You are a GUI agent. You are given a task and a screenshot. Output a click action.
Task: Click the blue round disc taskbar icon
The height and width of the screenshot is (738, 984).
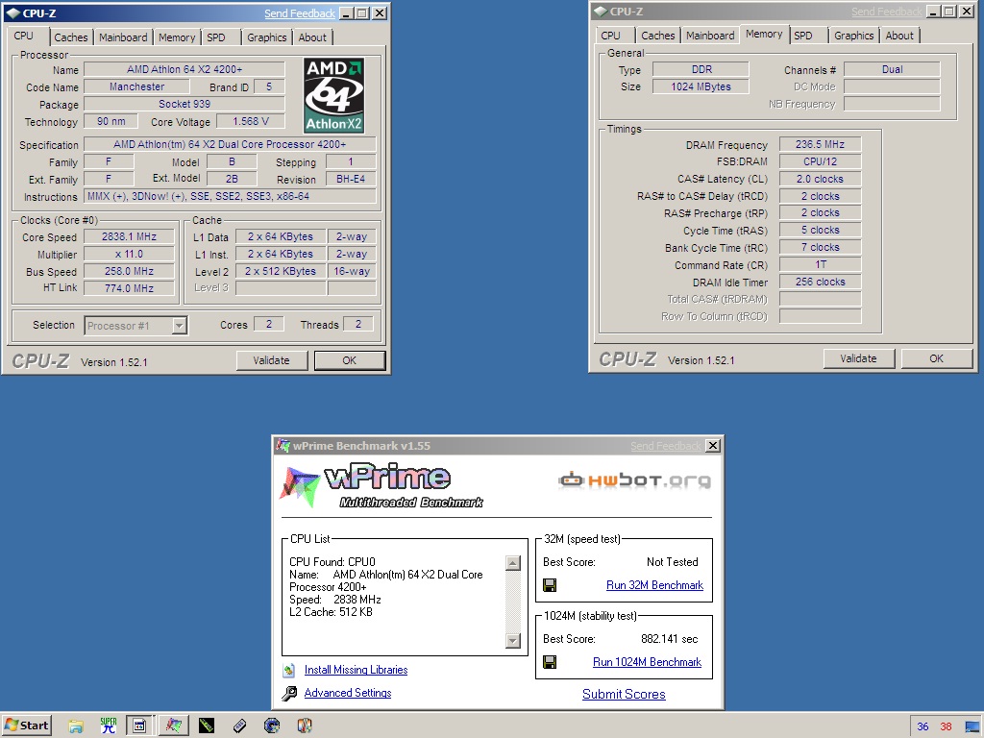(272, 726)
